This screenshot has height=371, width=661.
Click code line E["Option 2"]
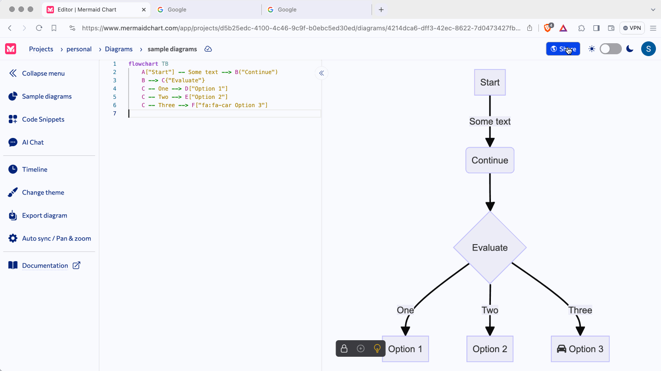[185, 97]
